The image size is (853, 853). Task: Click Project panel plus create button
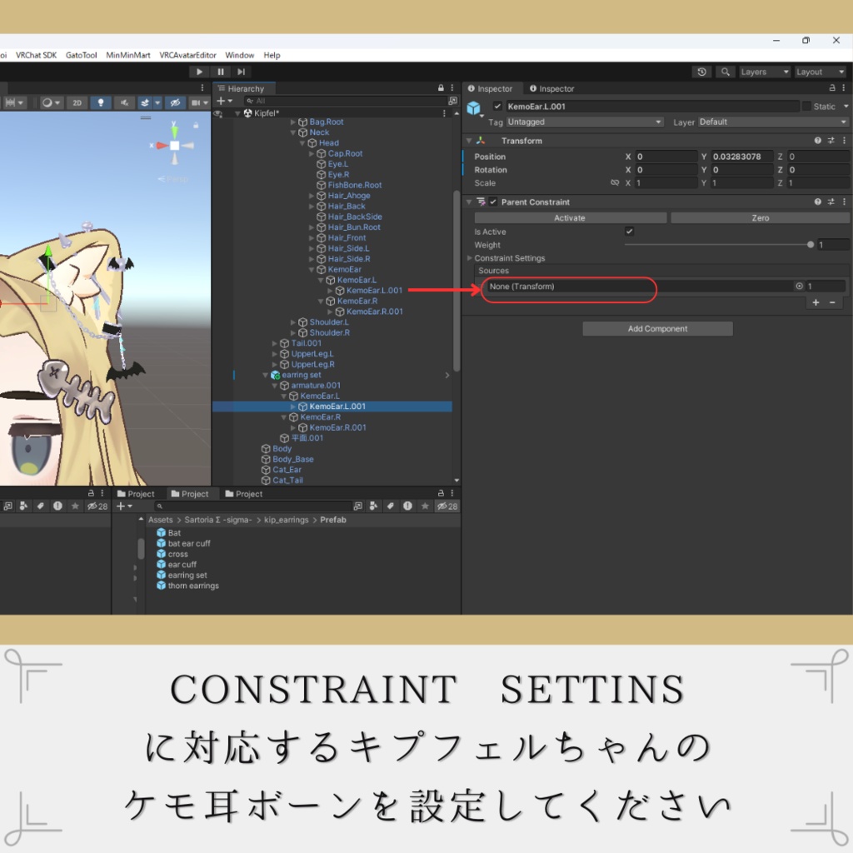(x=125, y=506)
